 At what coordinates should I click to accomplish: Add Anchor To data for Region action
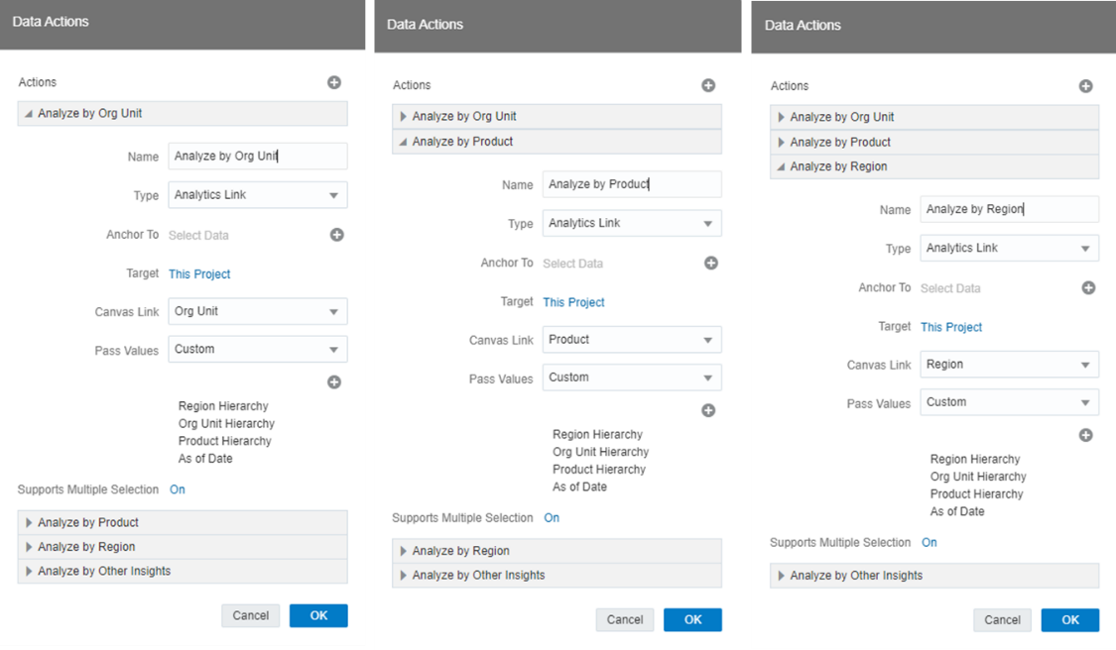click(1088, 288)
